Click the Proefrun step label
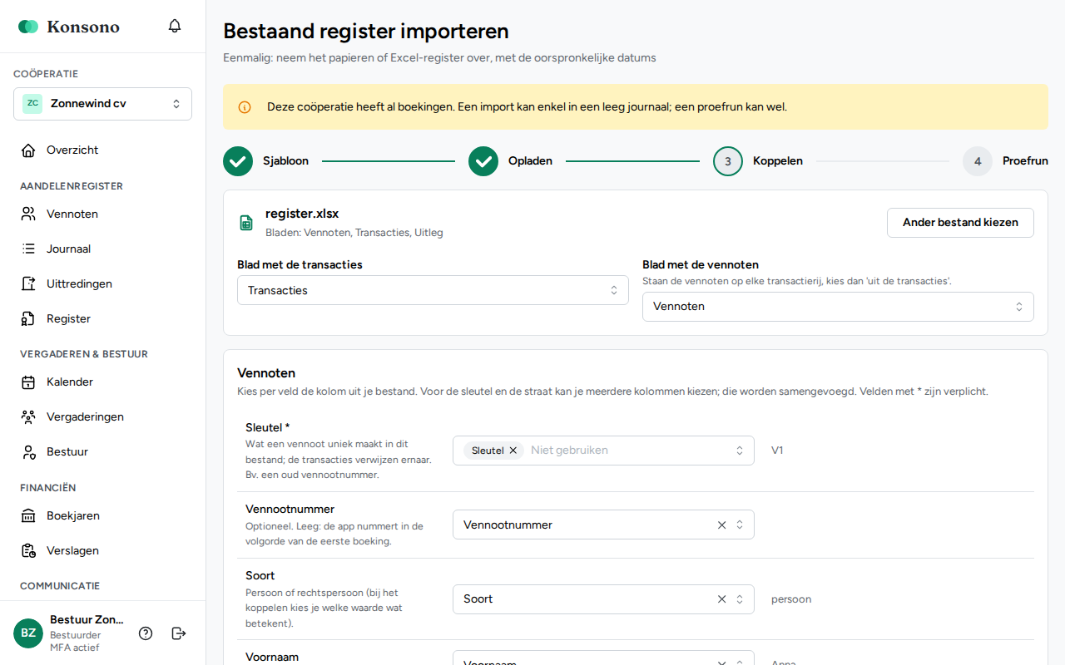This screenshot has height=665, width=1065. 1025,161
